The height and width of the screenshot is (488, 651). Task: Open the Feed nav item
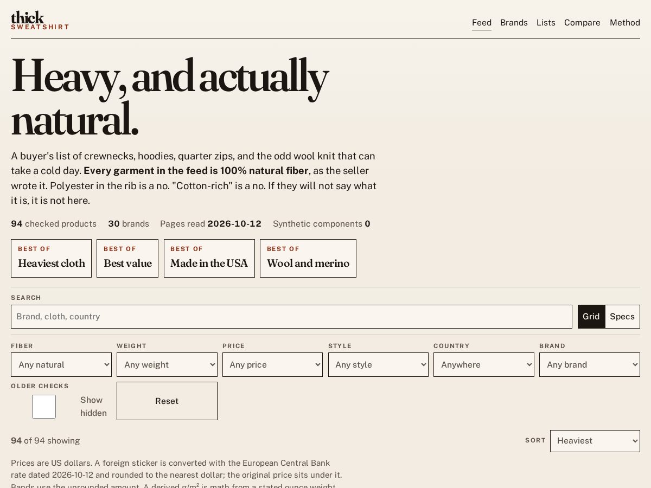[x=482, y=23]
